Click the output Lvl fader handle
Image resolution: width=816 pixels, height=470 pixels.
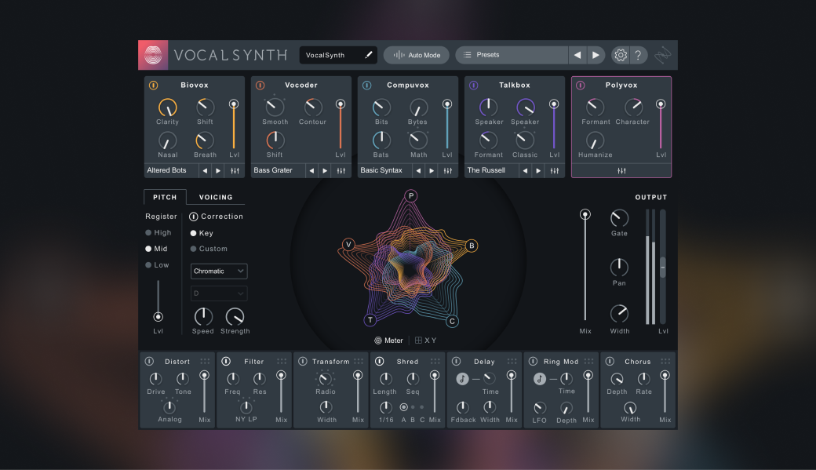tap(663, 267)
